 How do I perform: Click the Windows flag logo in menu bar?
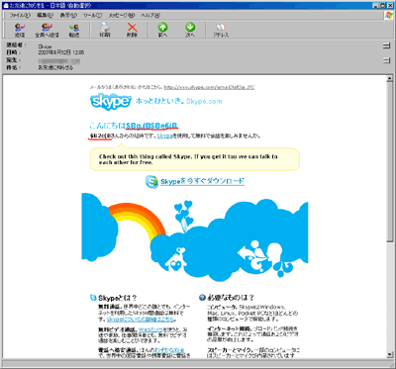click(x=388, y=15)
